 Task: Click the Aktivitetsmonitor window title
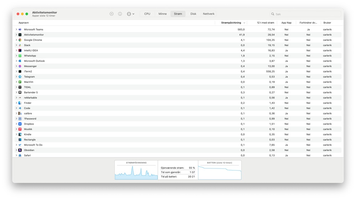point(45,12)
